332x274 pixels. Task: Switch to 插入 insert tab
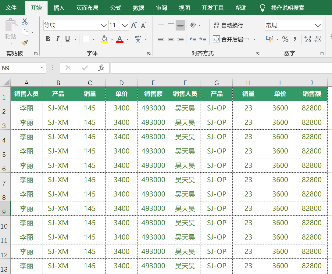[59, 8]
